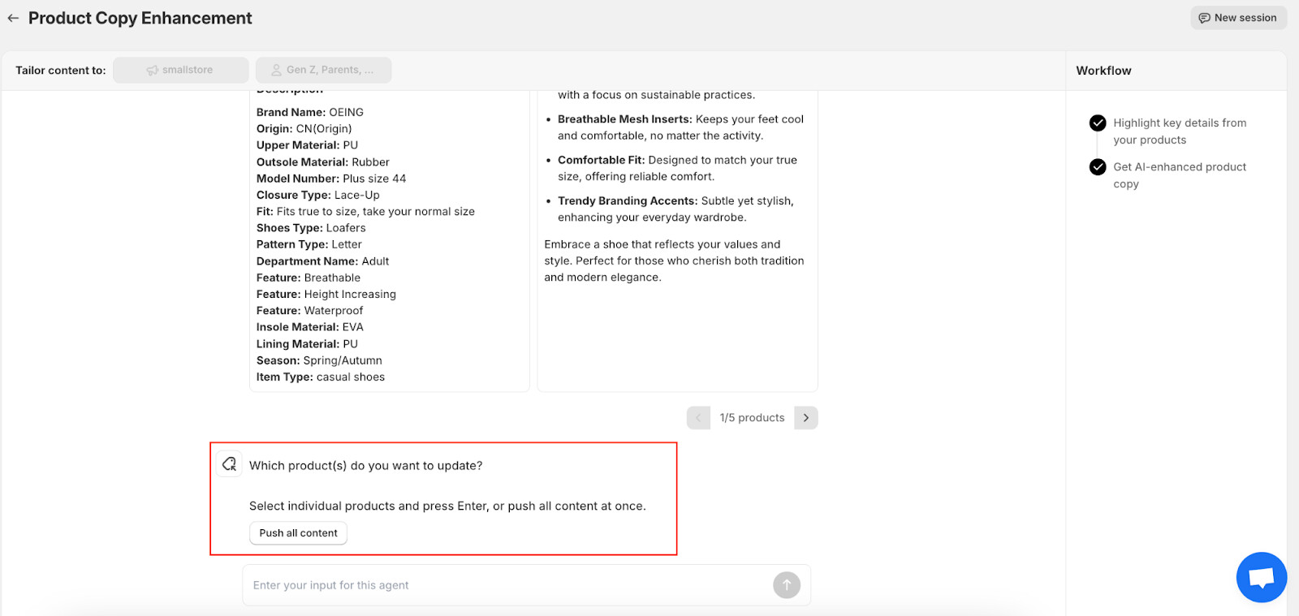The height and width of the screenshot is (616, 1299).
Task: Start a New session
Action: [1238, 18]
